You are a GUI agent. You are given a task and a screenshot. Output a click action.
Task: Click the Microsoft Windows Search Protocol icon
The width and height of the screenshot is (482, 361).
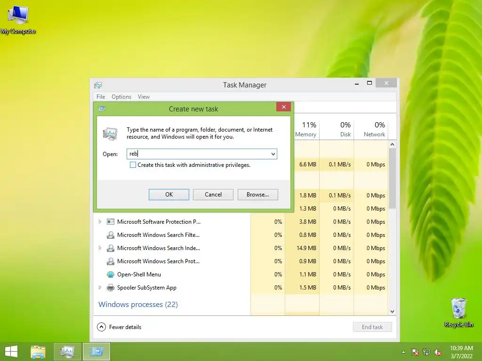110,261
